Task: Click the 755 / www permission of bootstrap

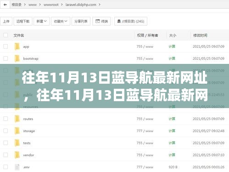Action: (145, 58)
